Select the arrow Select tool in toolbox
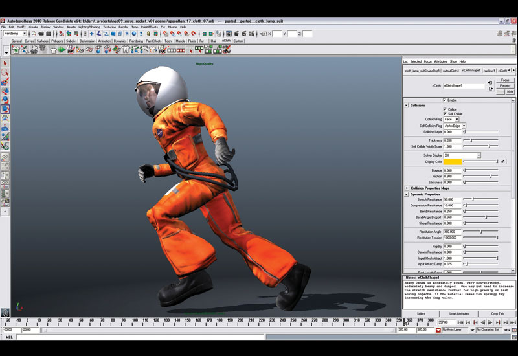 pos(5,63)
